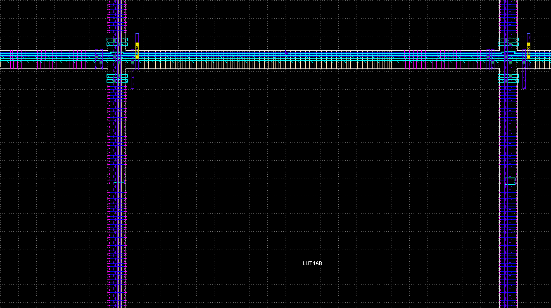Click the horizontal routing channel spanning the tile
Screen dimensions: 551x308
coord(289,58)
